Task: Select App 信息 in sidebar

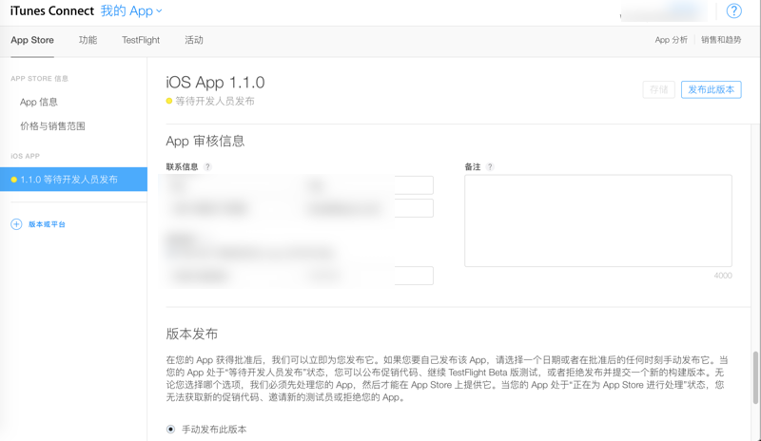Action: coord(39,102)
